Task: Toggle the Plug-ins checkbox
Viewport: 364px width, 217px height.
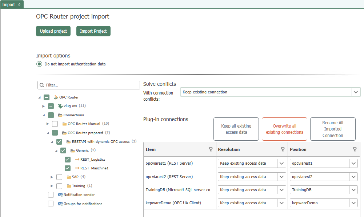Action: click(51, 106)
